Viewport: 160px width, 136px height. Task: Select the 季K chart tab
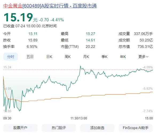click(104, 57)
